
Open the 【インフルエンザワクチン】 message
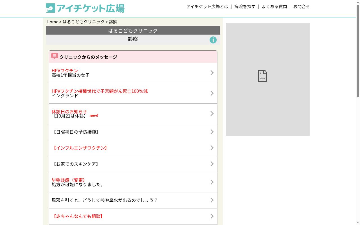click(133, 148)
